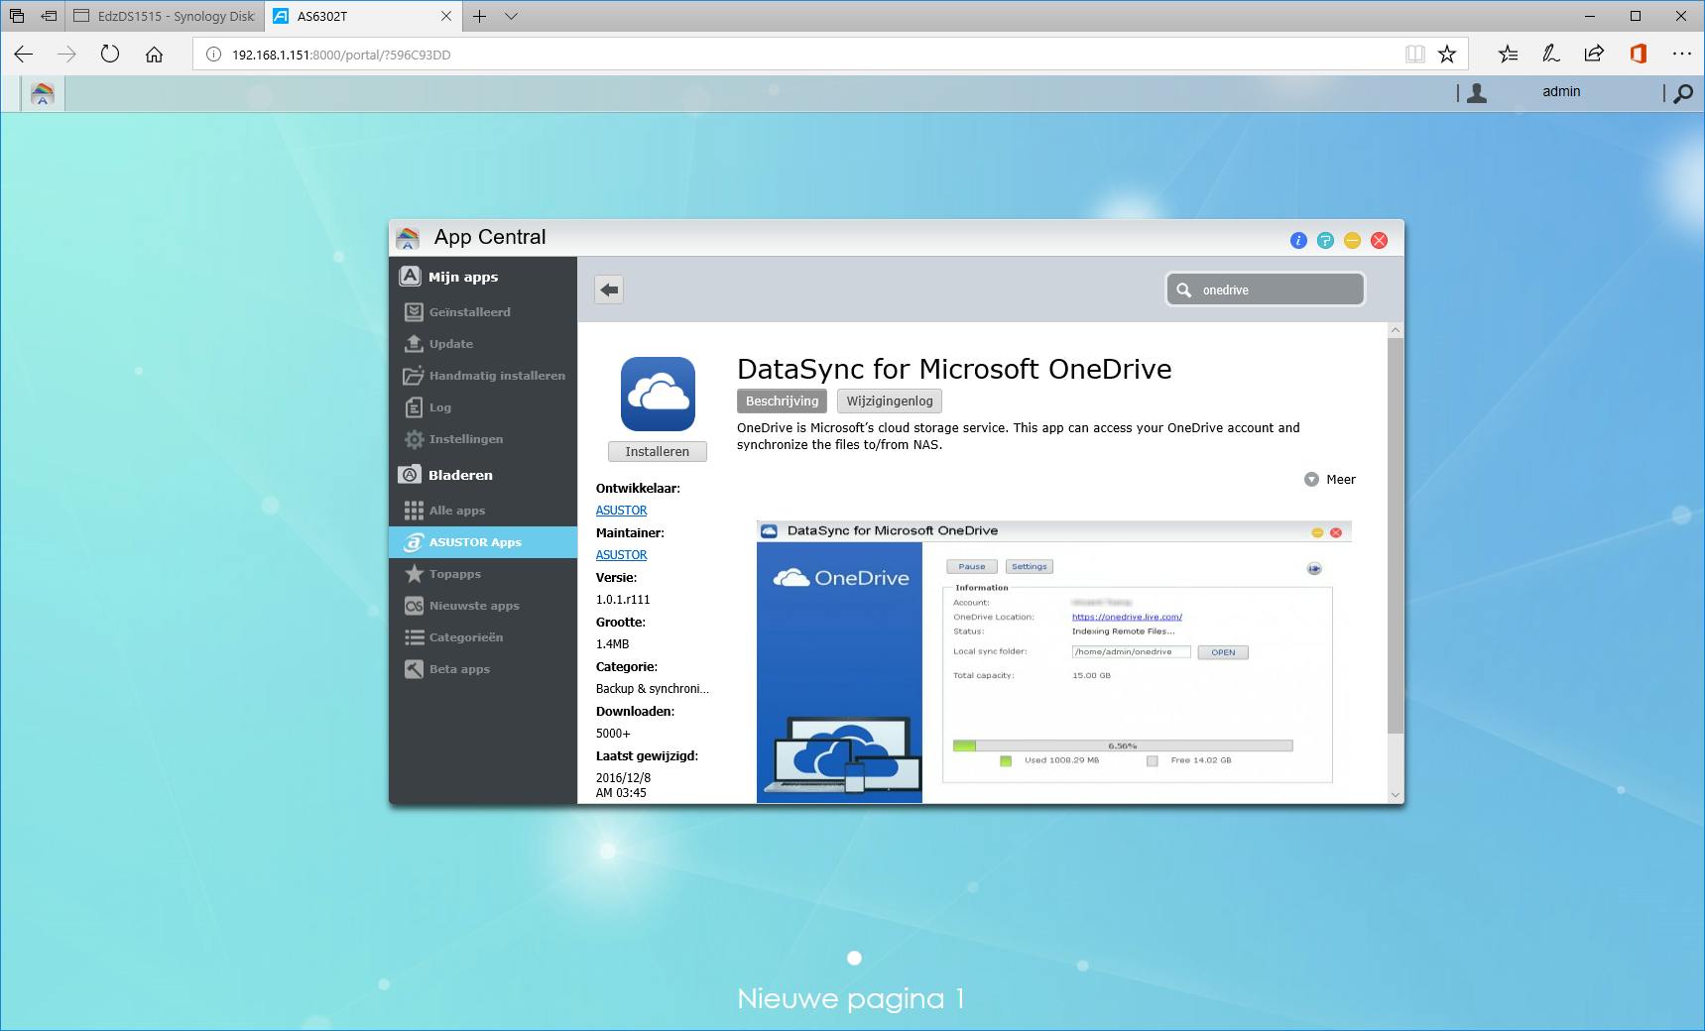
Task: Install the DataSync OneDrive app
Action: [x=657, y=451]
